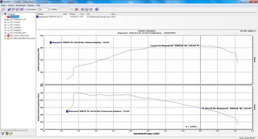Sort by the Datum column header
Image resolution: width=258 pixels, height=139 pixels.
(x=74, y=14)
